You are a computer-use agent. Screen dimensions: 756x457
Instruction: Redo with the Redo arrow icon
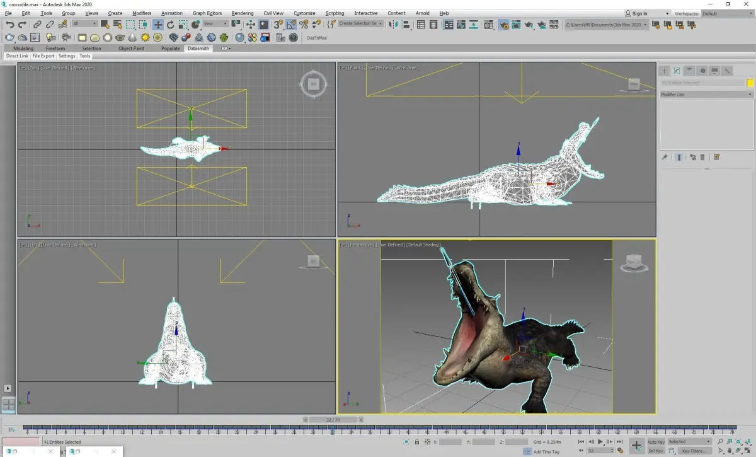(23, 25)
